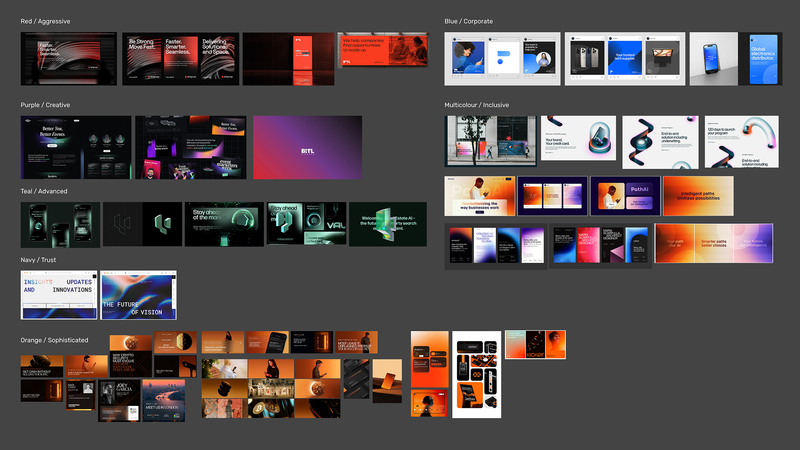Image resolution: width=800 pixels, height=450 pixels.
Task: Select the Kicker orange portrait collage thumbnail
Action: tap(535, 345)
